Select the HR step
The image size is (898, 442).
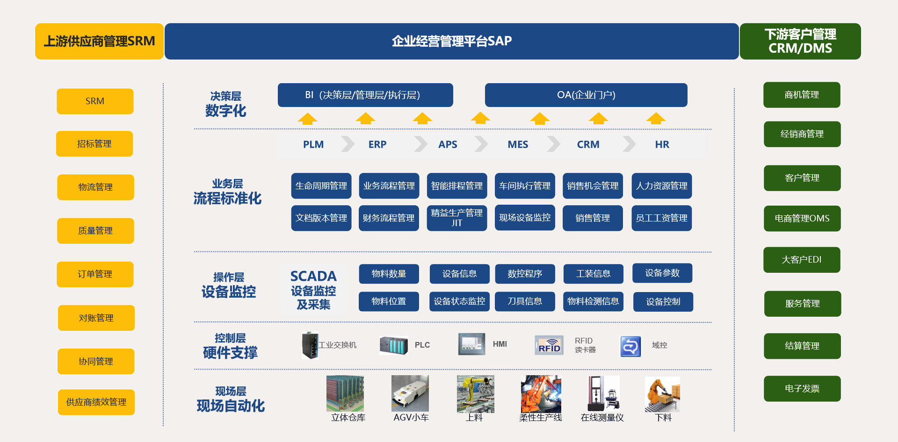(662, 145)
